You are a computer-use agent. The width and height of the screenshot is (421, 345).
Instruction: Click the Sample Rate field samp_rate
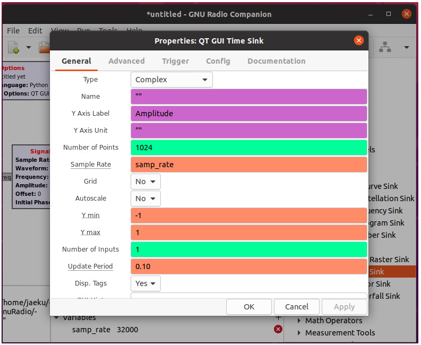[248, 165]
